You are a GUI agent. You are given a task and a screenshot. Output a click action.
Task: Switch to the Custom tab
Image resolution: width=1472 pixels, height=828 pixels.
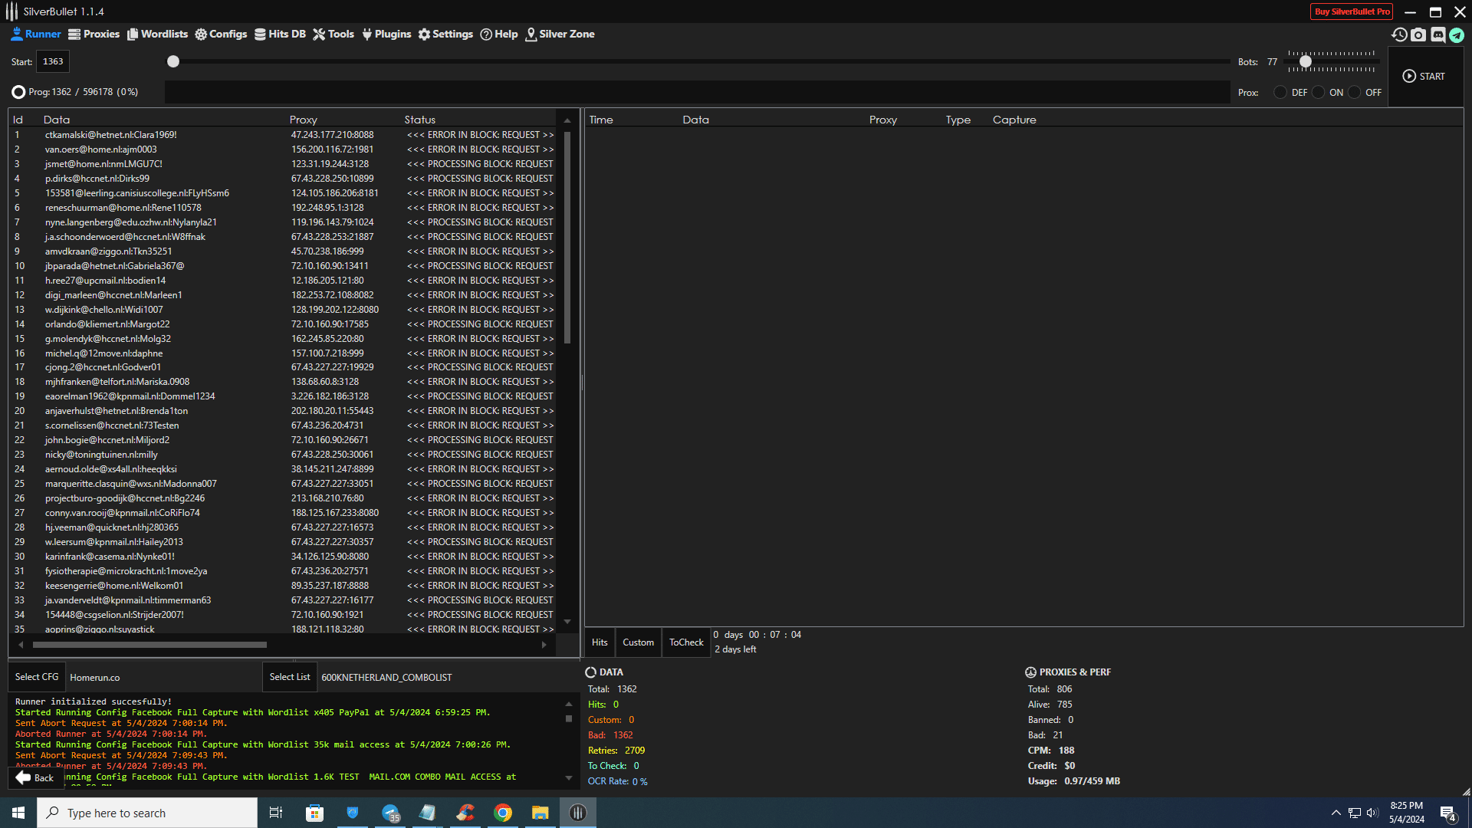tap(638, 642)
